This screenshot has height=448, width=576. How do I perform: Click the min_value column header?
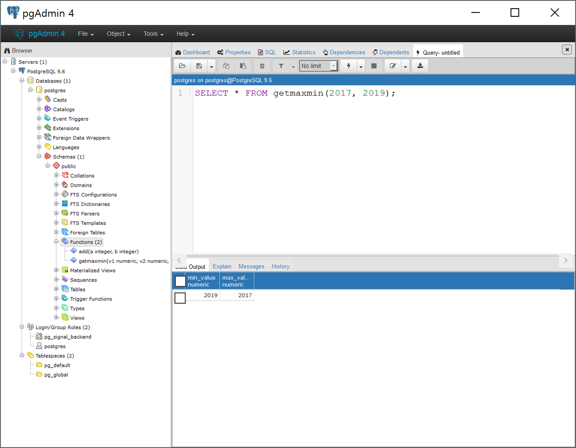click(x=203, y=281)
